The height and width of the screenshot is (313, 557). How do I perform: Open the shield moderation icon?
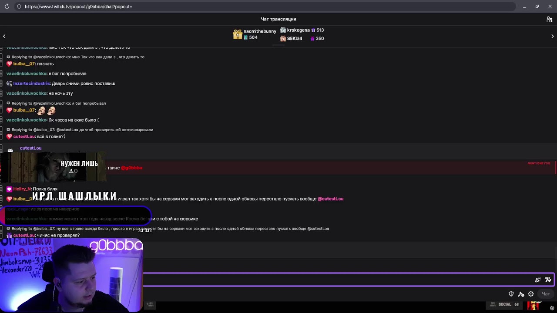point(511,294)
